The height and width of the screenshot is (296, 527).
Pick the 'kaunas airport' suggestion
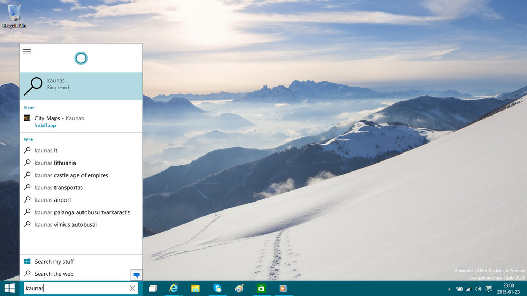tap(53, 200)
